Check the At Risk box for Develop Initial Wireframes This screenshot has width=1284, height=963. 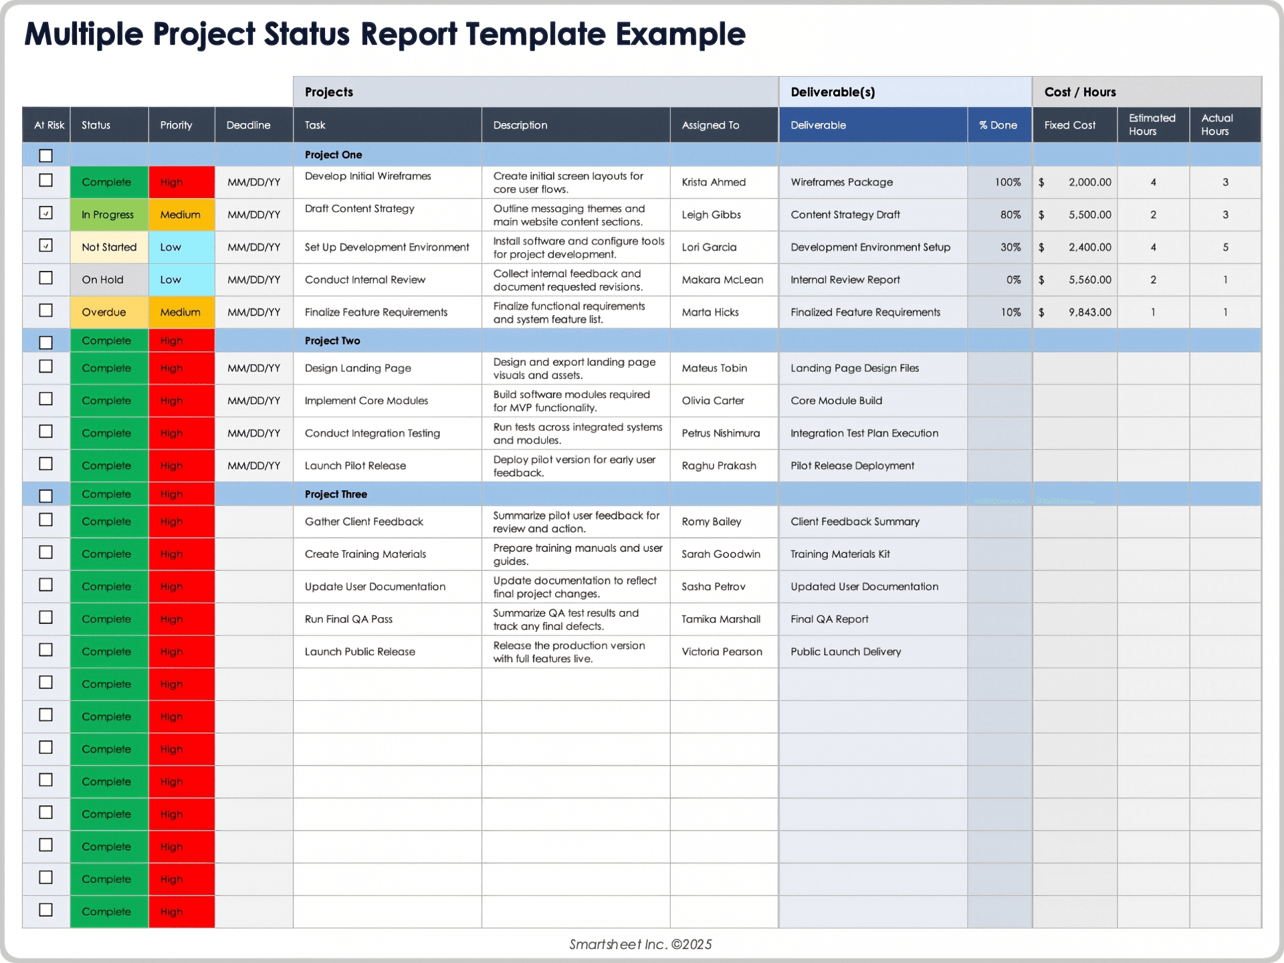click(45, 180)
